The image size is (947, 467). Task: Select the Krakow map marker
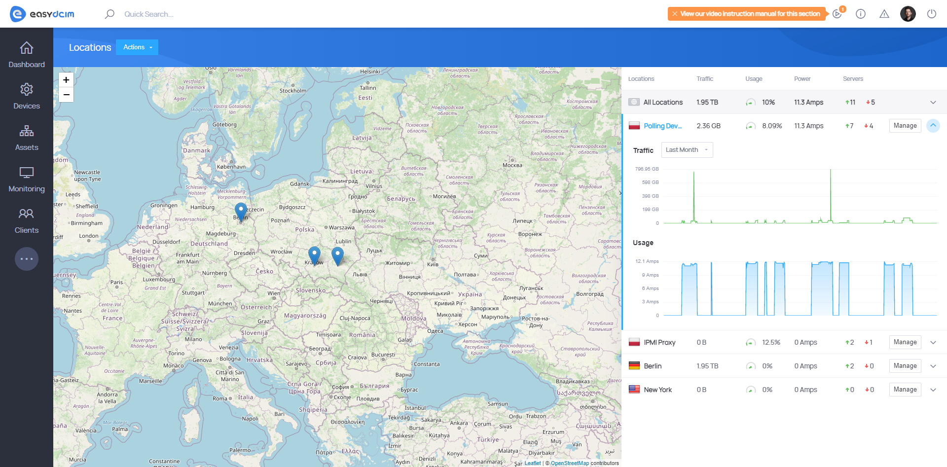coord(314,256)
